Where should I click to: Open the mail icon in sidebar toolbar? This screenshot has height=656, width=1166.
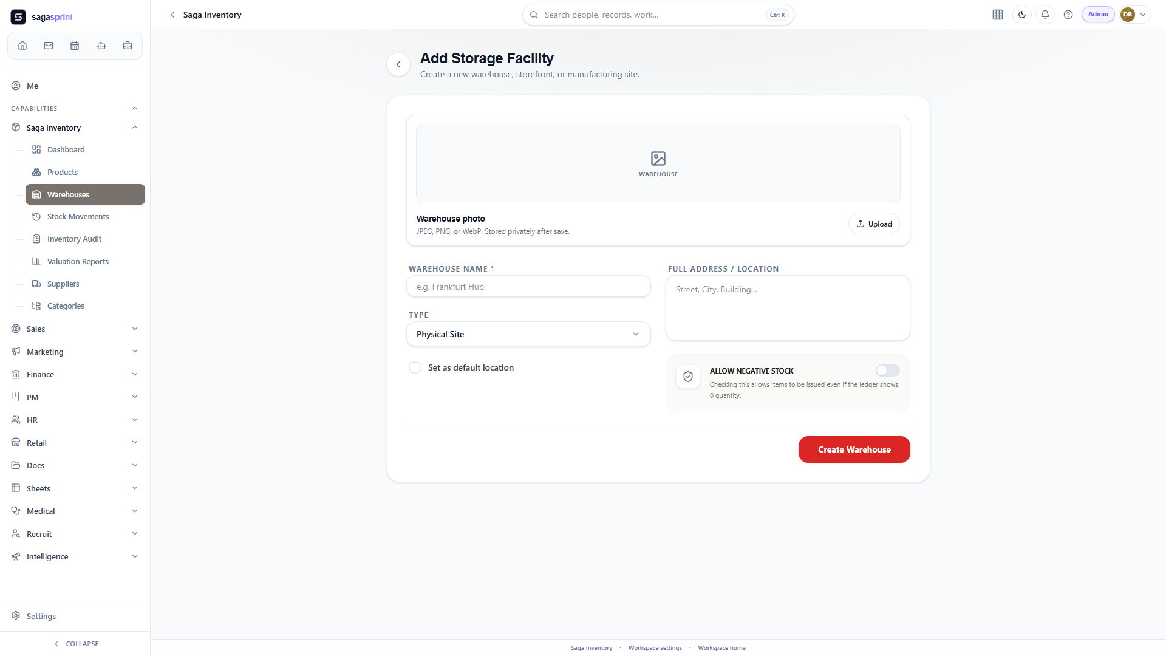(x=49, y=46)
